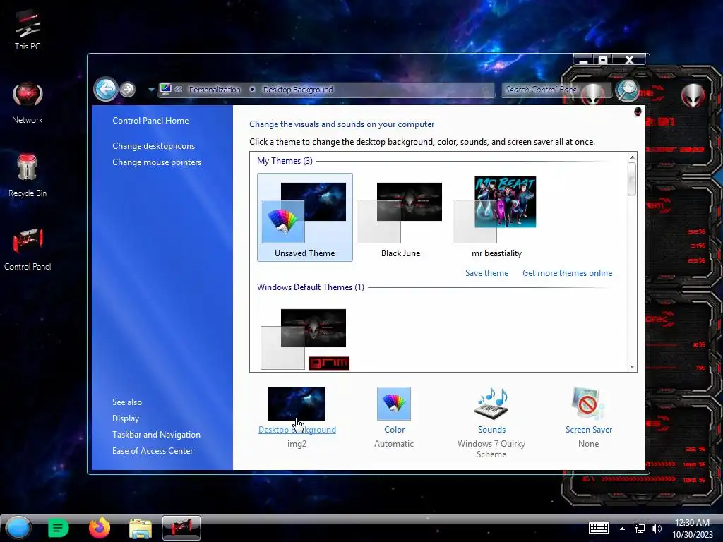
Task: Click the Screen Saver link label
Action: point(589,430)
